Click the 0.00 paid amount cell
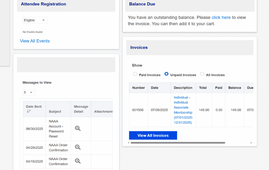Screen dimensions: 269x170 [219, 110]
